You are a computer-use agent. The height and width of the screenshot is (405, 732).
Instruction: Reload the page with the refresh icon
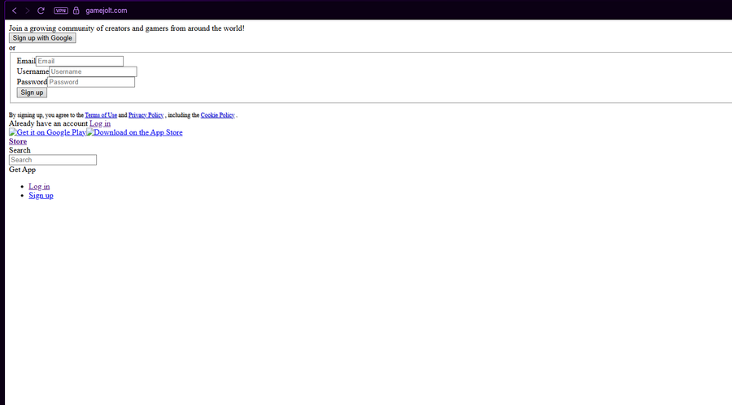click(41, 11)
